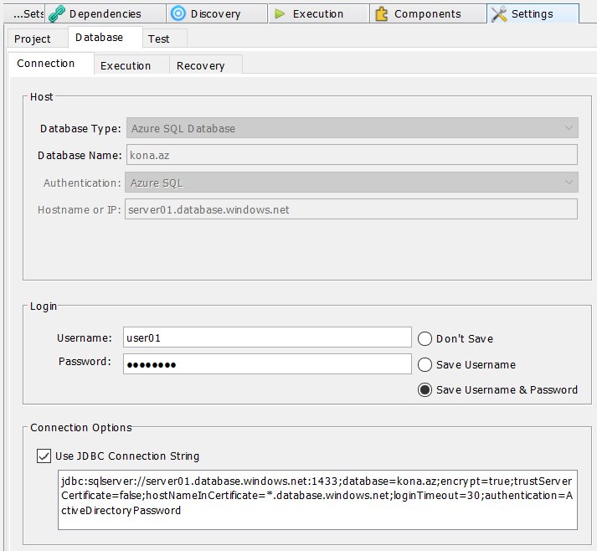597x551 pixels.
Task: Select the Settings tab
Action: 533,13
